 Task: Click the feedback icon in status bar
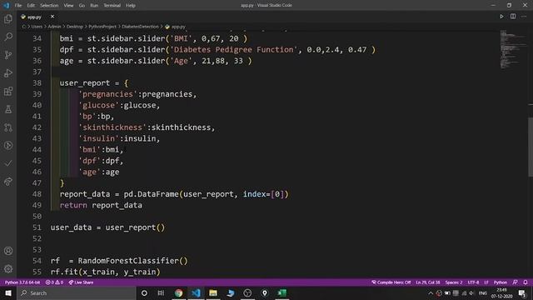pos(516,282)
